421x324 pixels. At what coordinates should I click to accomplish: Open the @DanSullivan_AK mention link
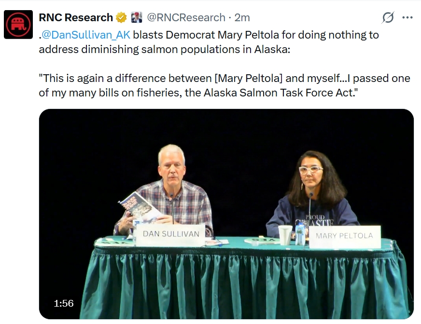[86, 35]
